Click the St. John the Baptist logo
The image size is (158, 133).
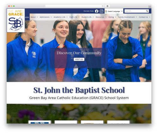(x=16, y=20)
